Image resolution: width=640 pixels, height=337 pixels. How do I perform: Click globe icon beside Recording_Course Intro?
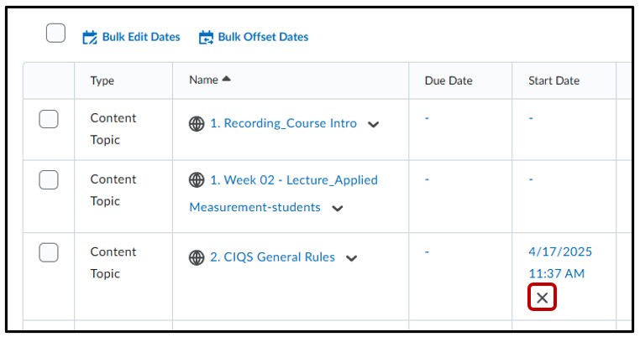(x=197, y=124)
